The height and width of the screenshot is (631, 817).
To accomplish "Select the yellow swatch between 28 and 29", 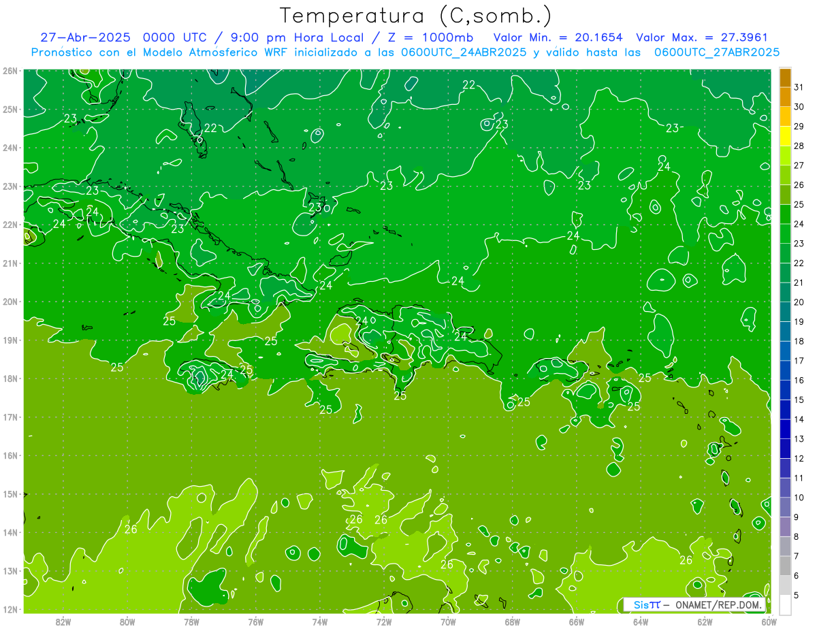I will point(785,137).
